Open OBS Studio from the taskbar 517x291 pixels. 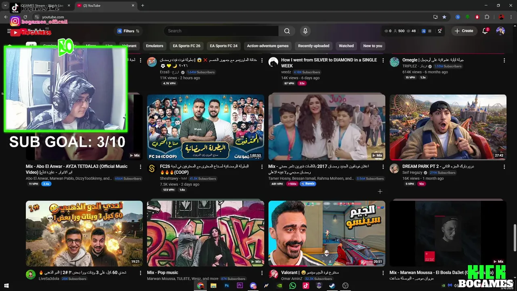(x=345, y=286)
